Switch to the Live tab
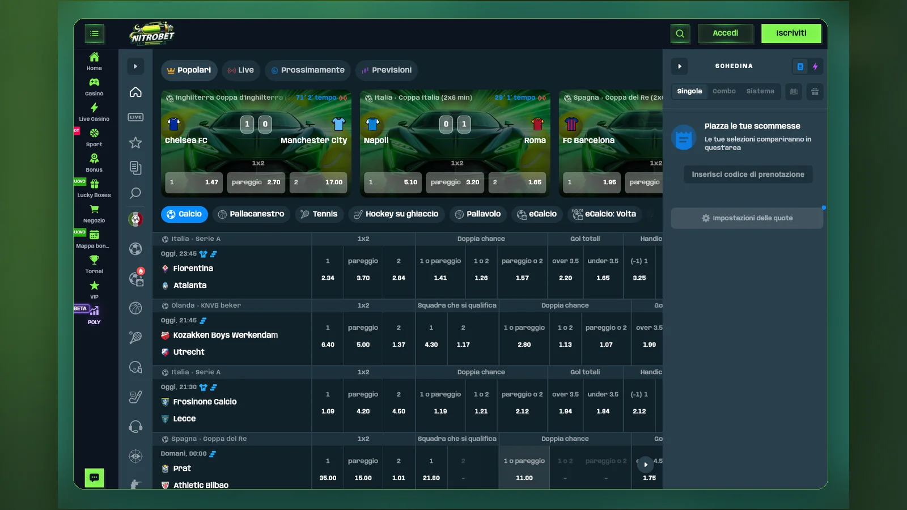Image resolution: width=907 pixels, height=510 pixels. [x=241, y=70]
